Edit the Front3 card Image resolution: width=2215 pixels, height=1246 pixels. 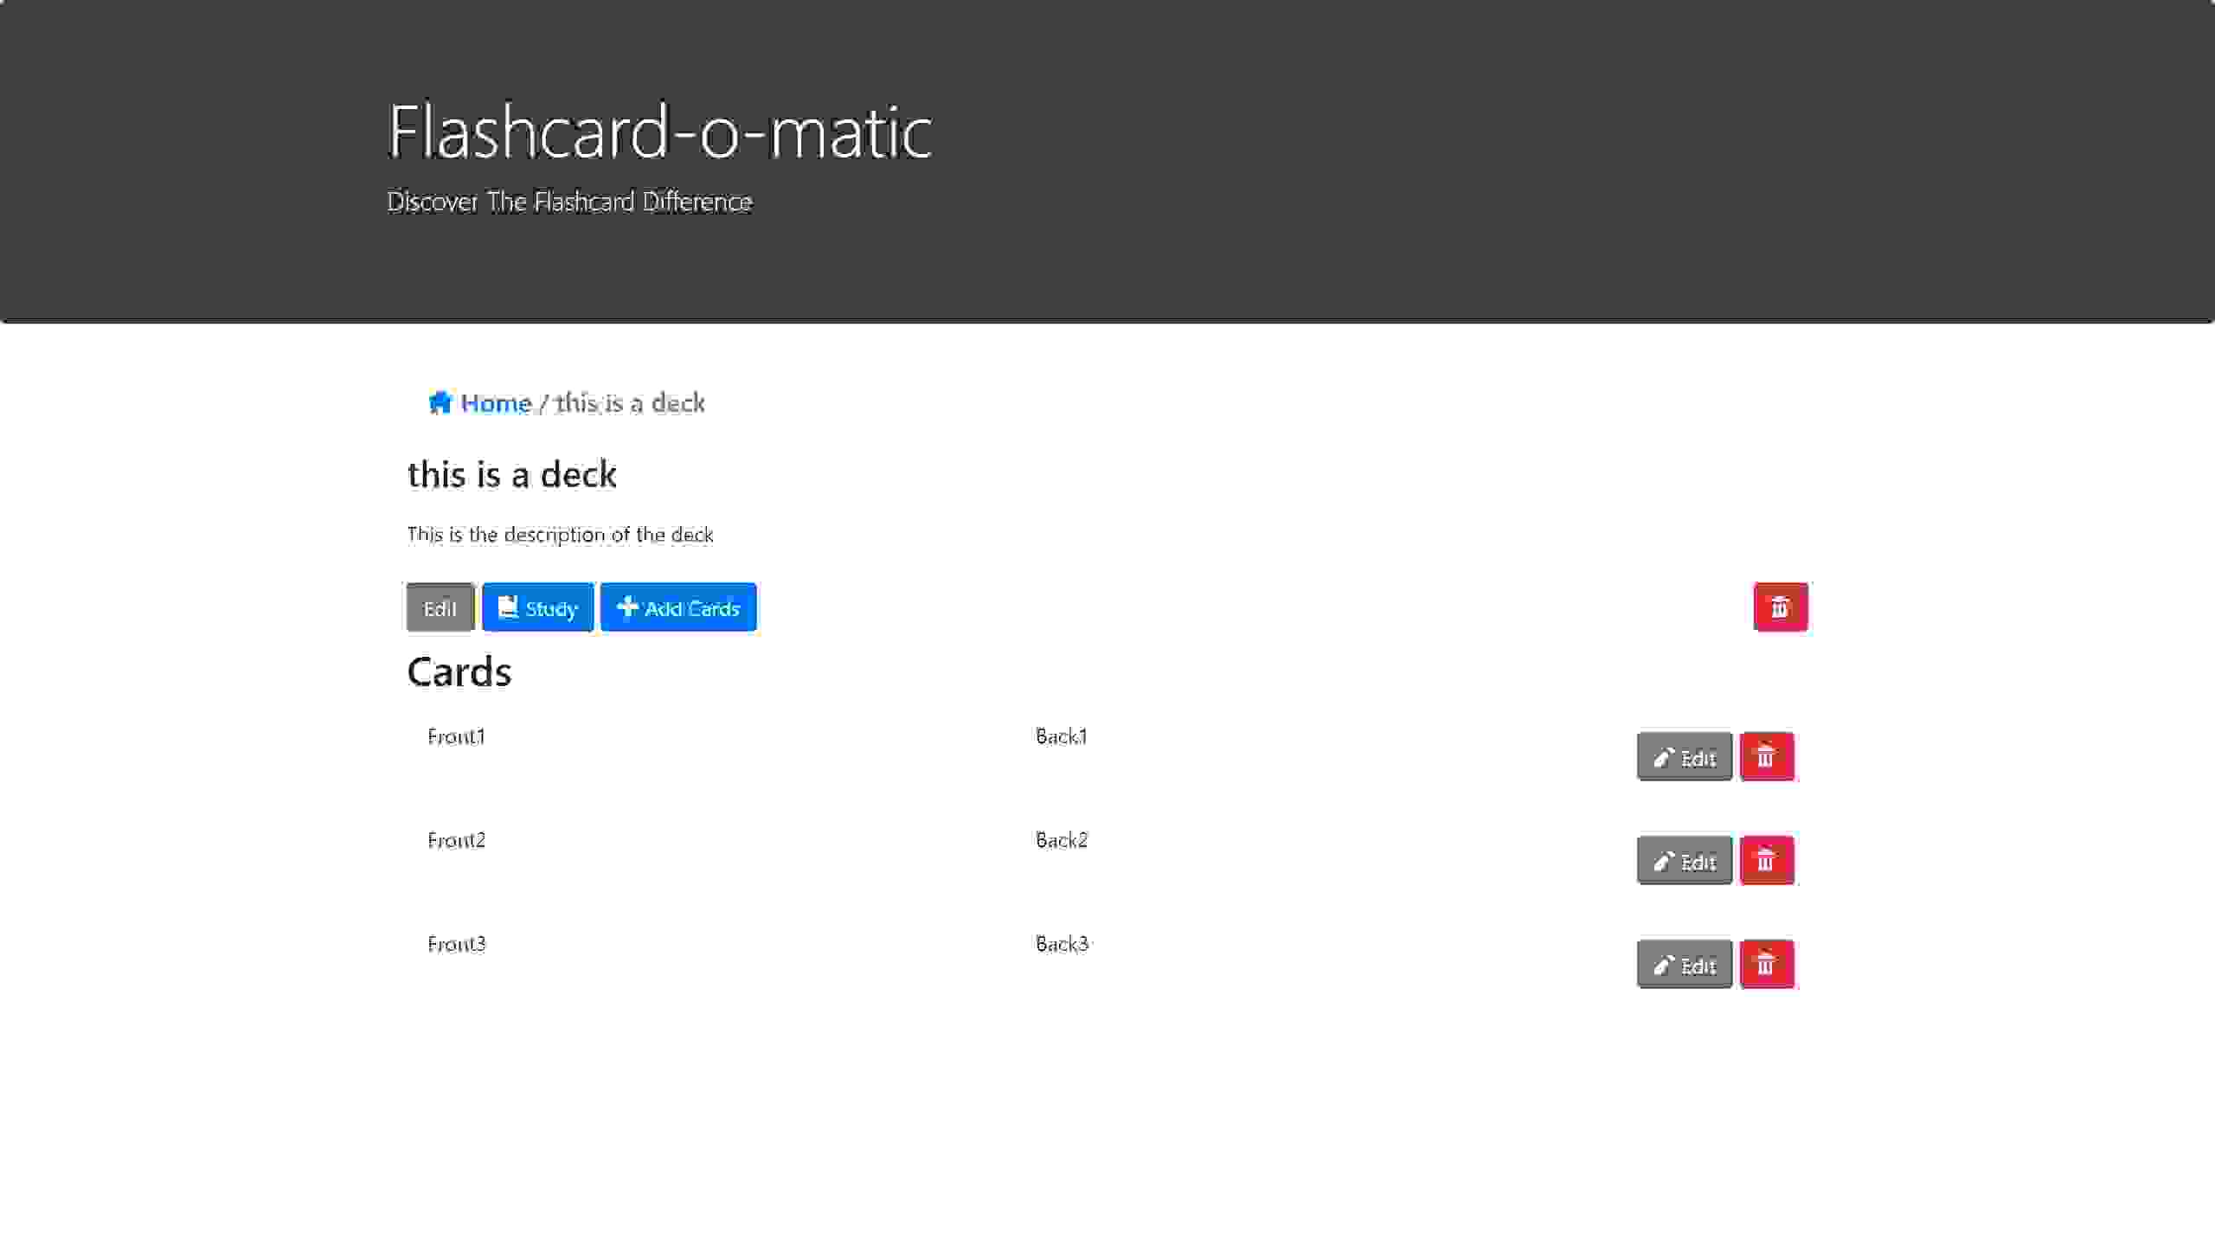(x=1684, y=965)
